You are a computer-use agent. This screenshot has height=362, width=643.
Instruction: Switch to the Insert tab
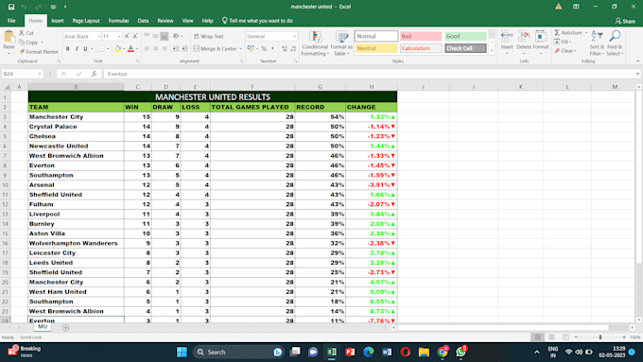click(58, 21)
